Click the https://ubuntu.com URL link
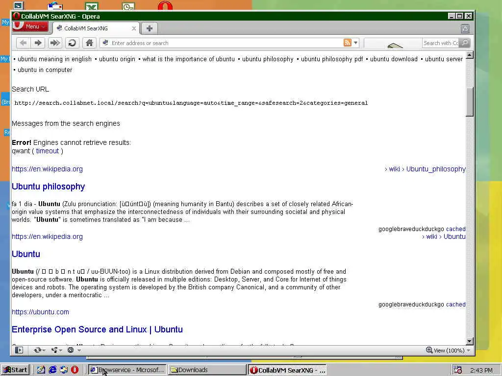 click(x=40, y=312)
